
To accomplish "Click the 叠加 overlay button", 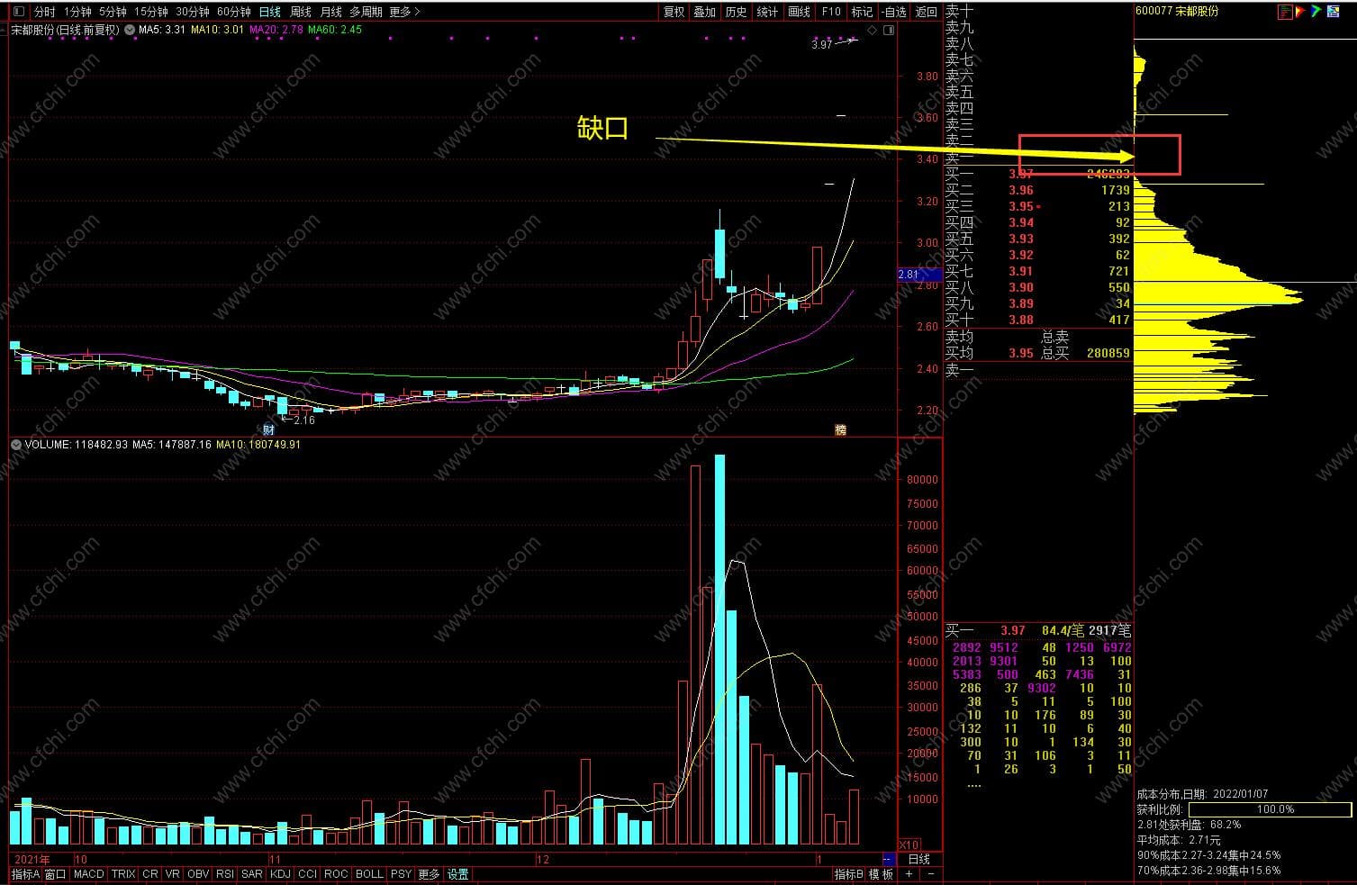I will (x=704, y=12).
